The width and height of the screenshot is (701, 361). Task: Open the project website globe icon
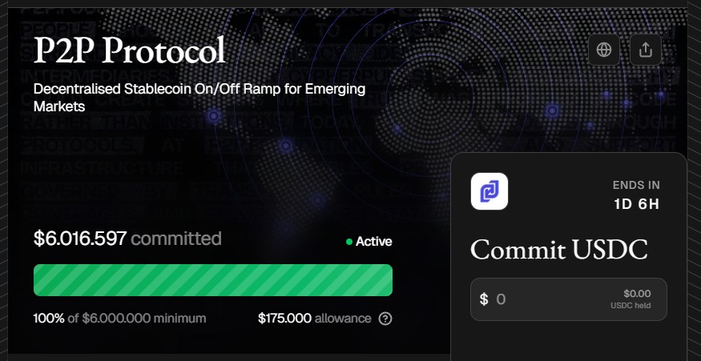tap(604, 50)
